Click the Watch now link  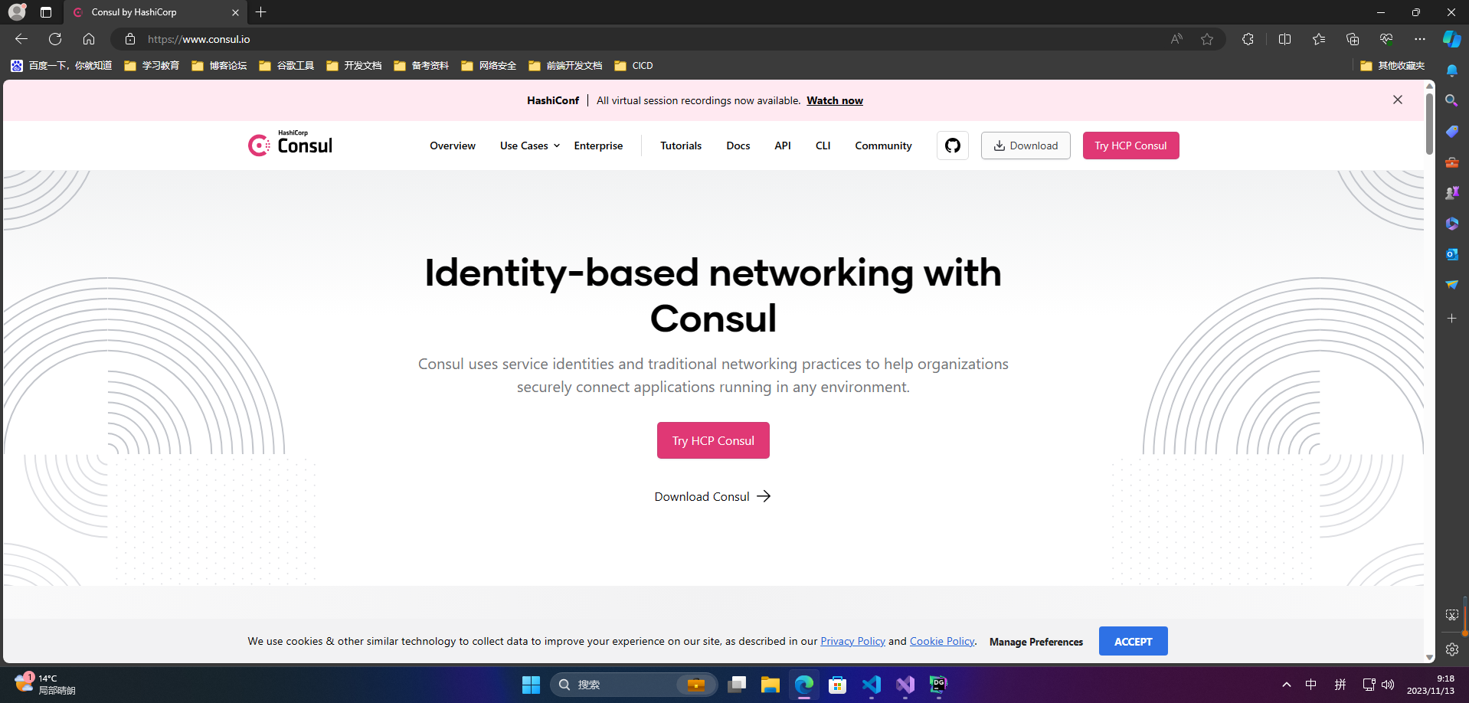[x=835, y=100]
